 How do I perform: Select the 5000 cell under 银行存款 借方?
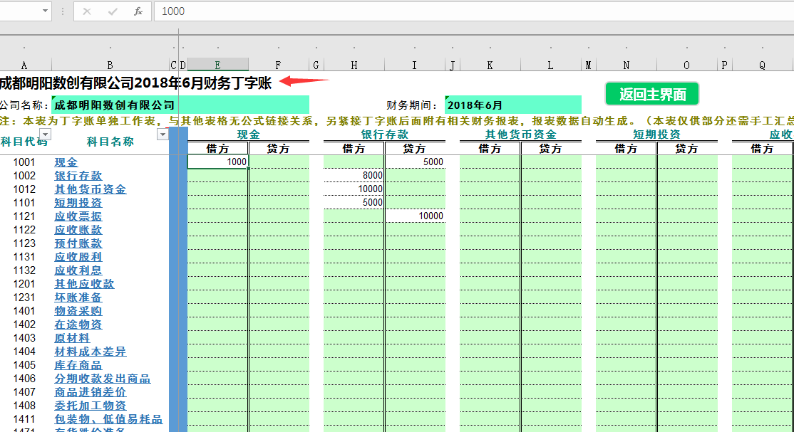click(354, 202)
